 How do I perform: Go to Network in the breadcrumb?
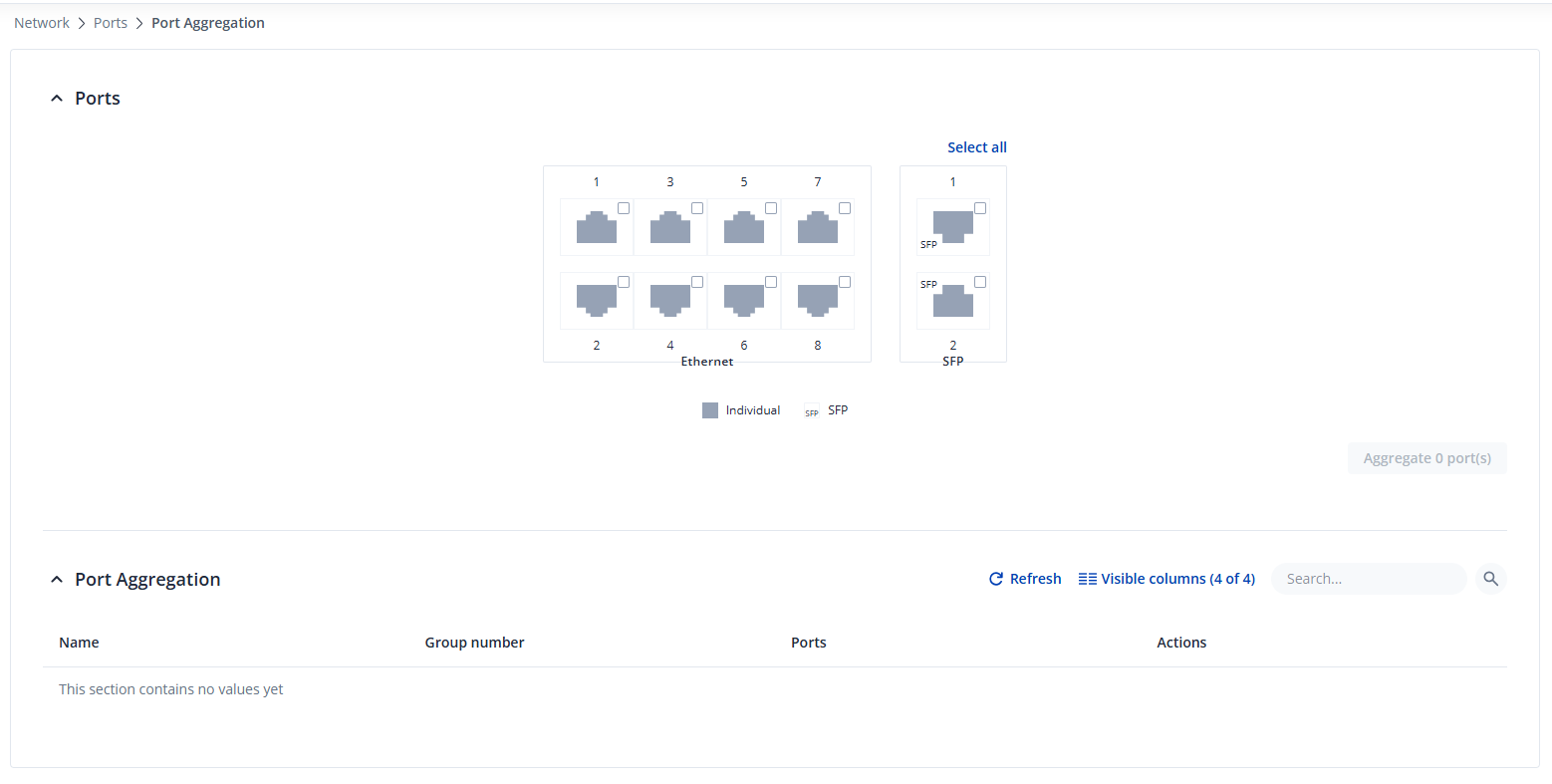coord(42,23)
